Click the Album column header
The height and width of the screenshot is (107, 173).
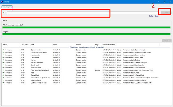click(x=78, y=44)
